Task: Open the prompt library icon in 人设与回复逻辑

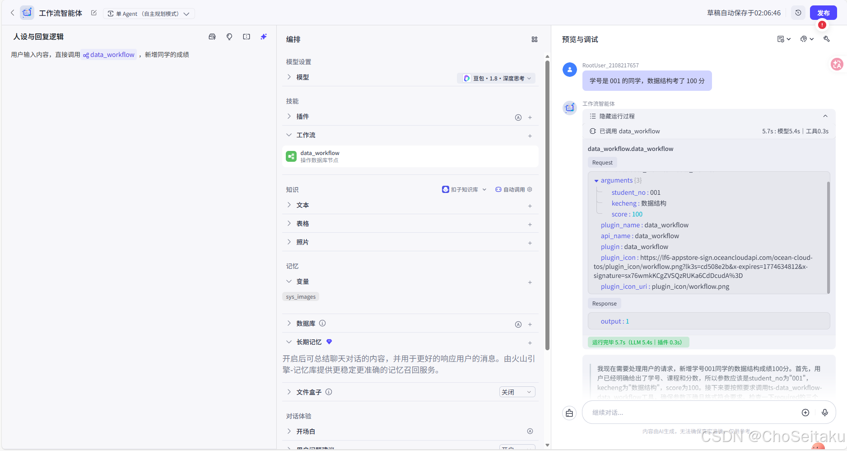Action: pyautogui.click(x=212, y=37)
